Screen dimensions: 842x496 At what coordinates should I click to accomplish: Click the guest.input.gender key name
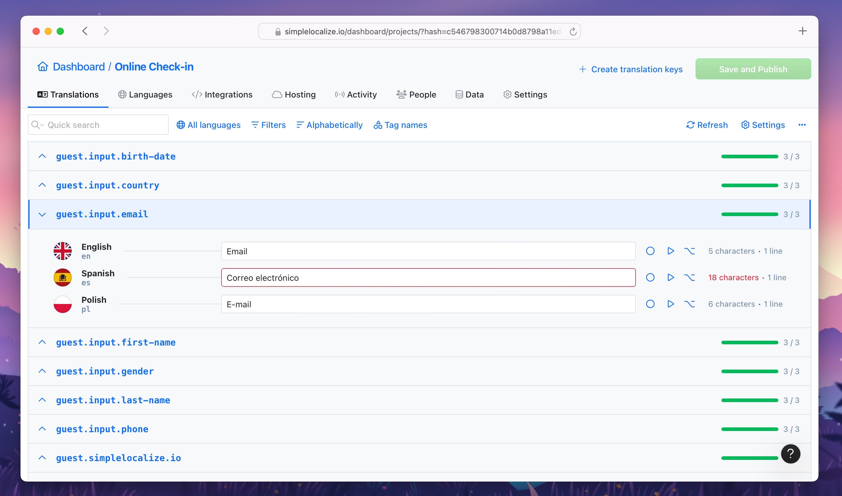pyautogui.click(x=105, y=371)
